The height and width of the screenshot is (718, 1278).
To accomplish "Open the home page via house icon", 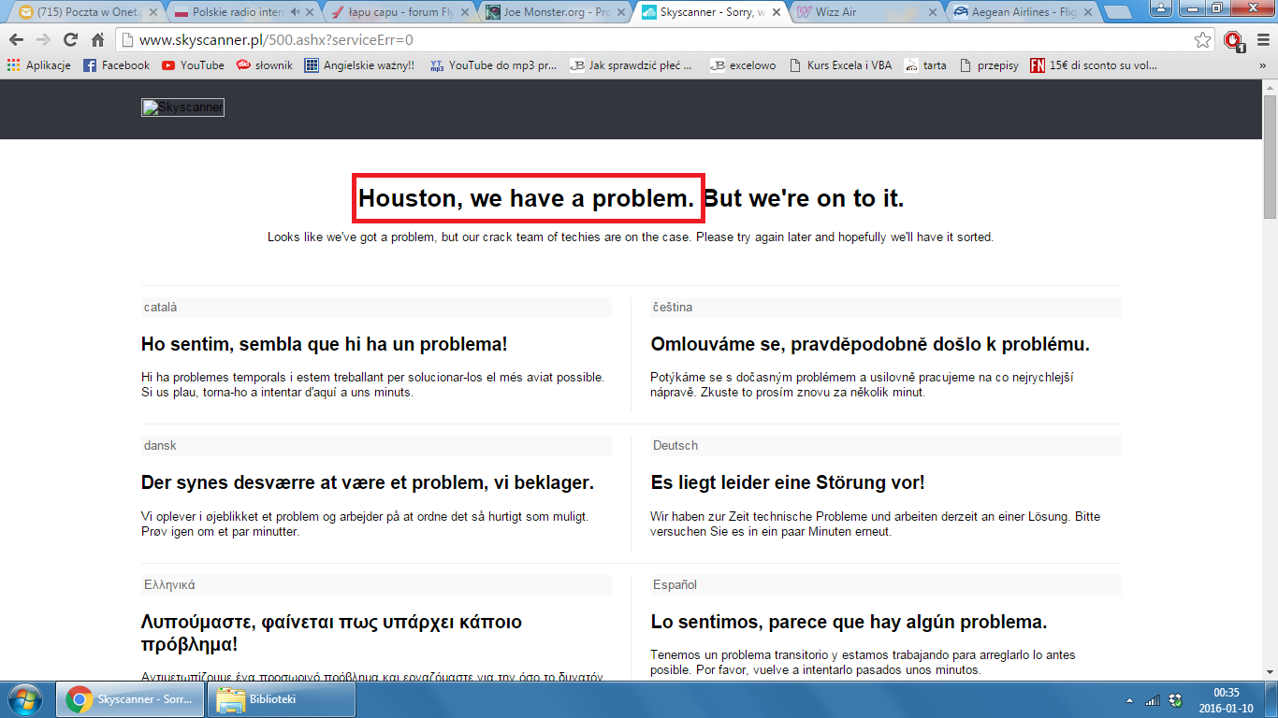I will tap(97, 40).
